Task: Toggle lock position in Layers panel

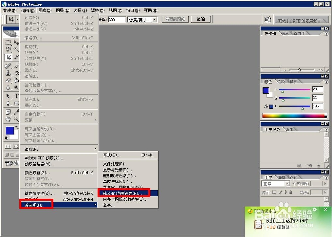Action: pyautogui.click(x=285, y=192)
